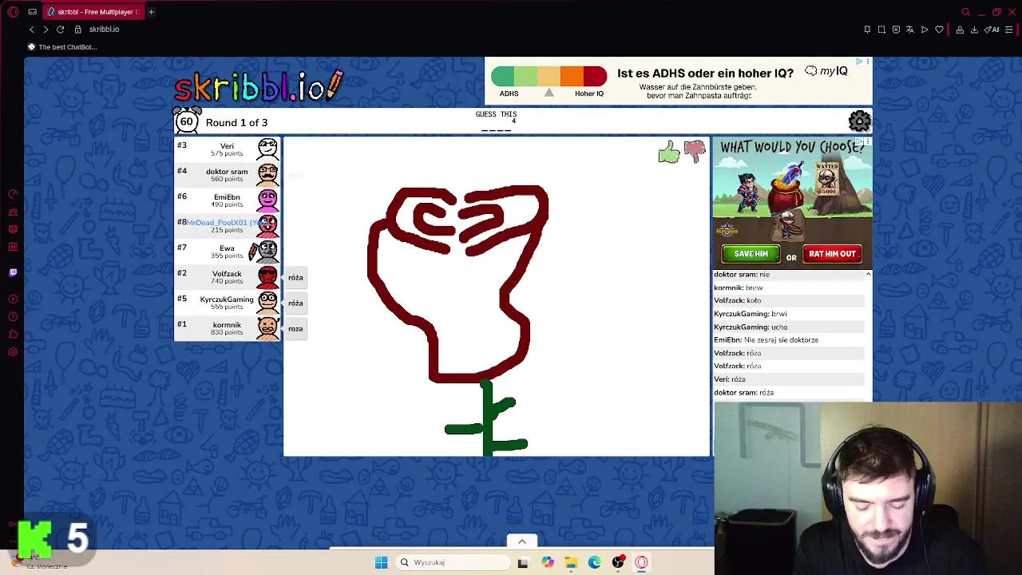Click Volfzack's red avatar
Screen dimensions: 1022x575
[267, 276]
